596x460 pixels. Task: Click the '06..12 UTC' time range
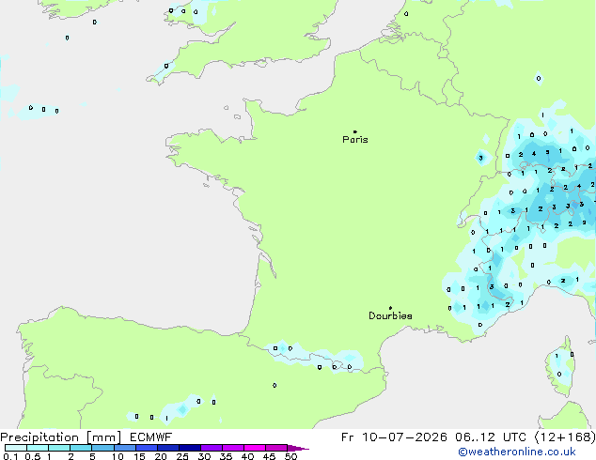491,437
